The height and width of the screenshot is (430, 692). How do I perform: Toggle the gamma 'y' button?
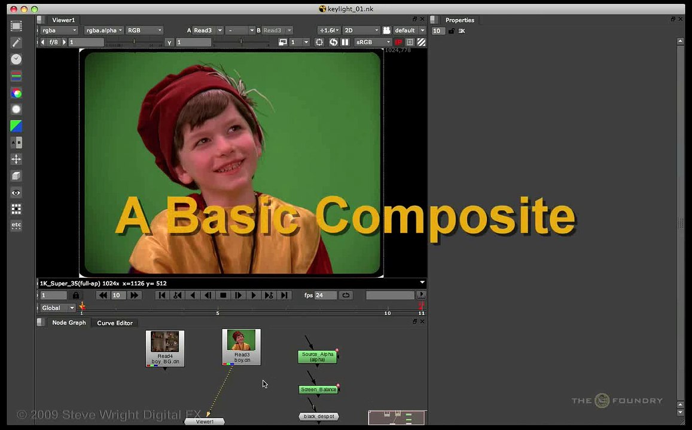tap(169, 42)
